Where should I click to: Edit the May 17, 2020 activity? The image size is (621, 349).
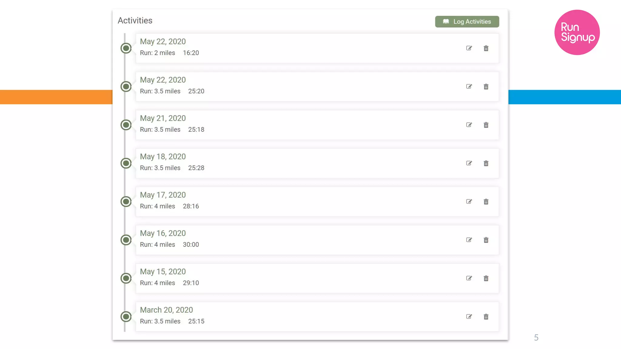click(469, 201)
